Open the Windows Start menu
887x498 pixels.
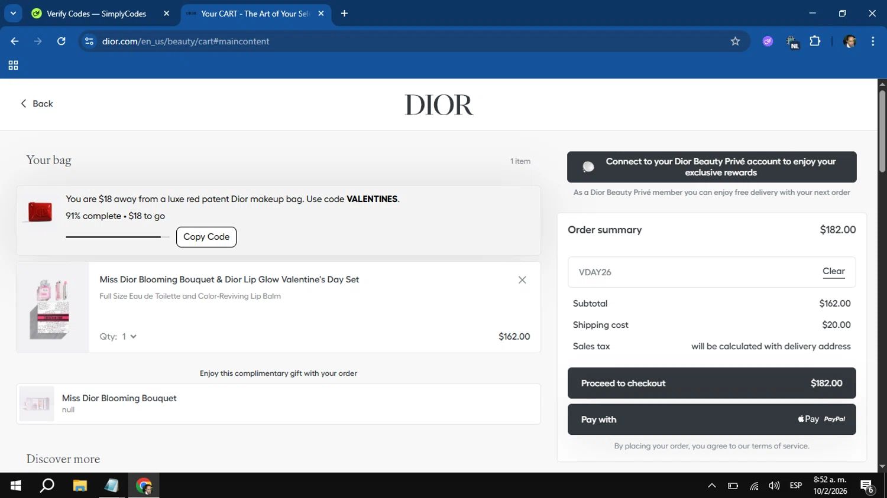(16, 486)
